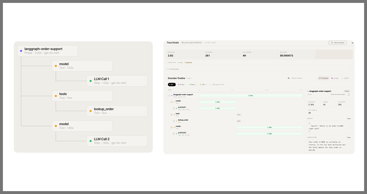Click the orange dot on tools tree card
367x194 pixels.
pos(56,96)
